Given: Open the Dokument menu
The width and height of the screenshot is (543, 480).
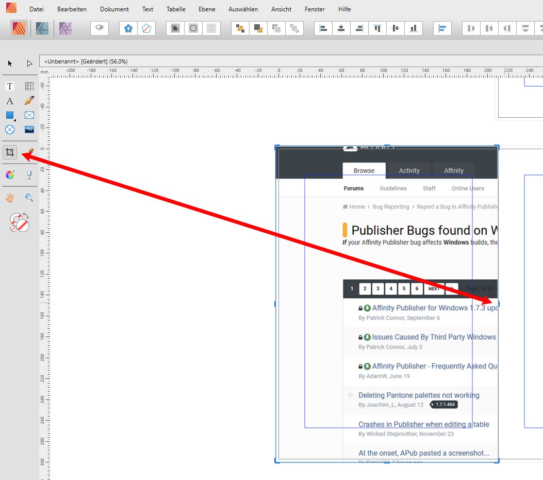Looking at the screenshot, I should 114,9.
